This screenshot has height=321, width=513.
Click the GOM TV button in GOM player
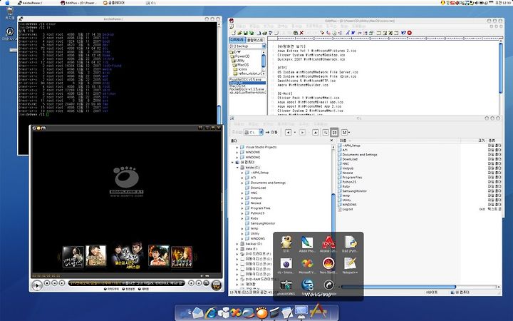click(216, 285)
